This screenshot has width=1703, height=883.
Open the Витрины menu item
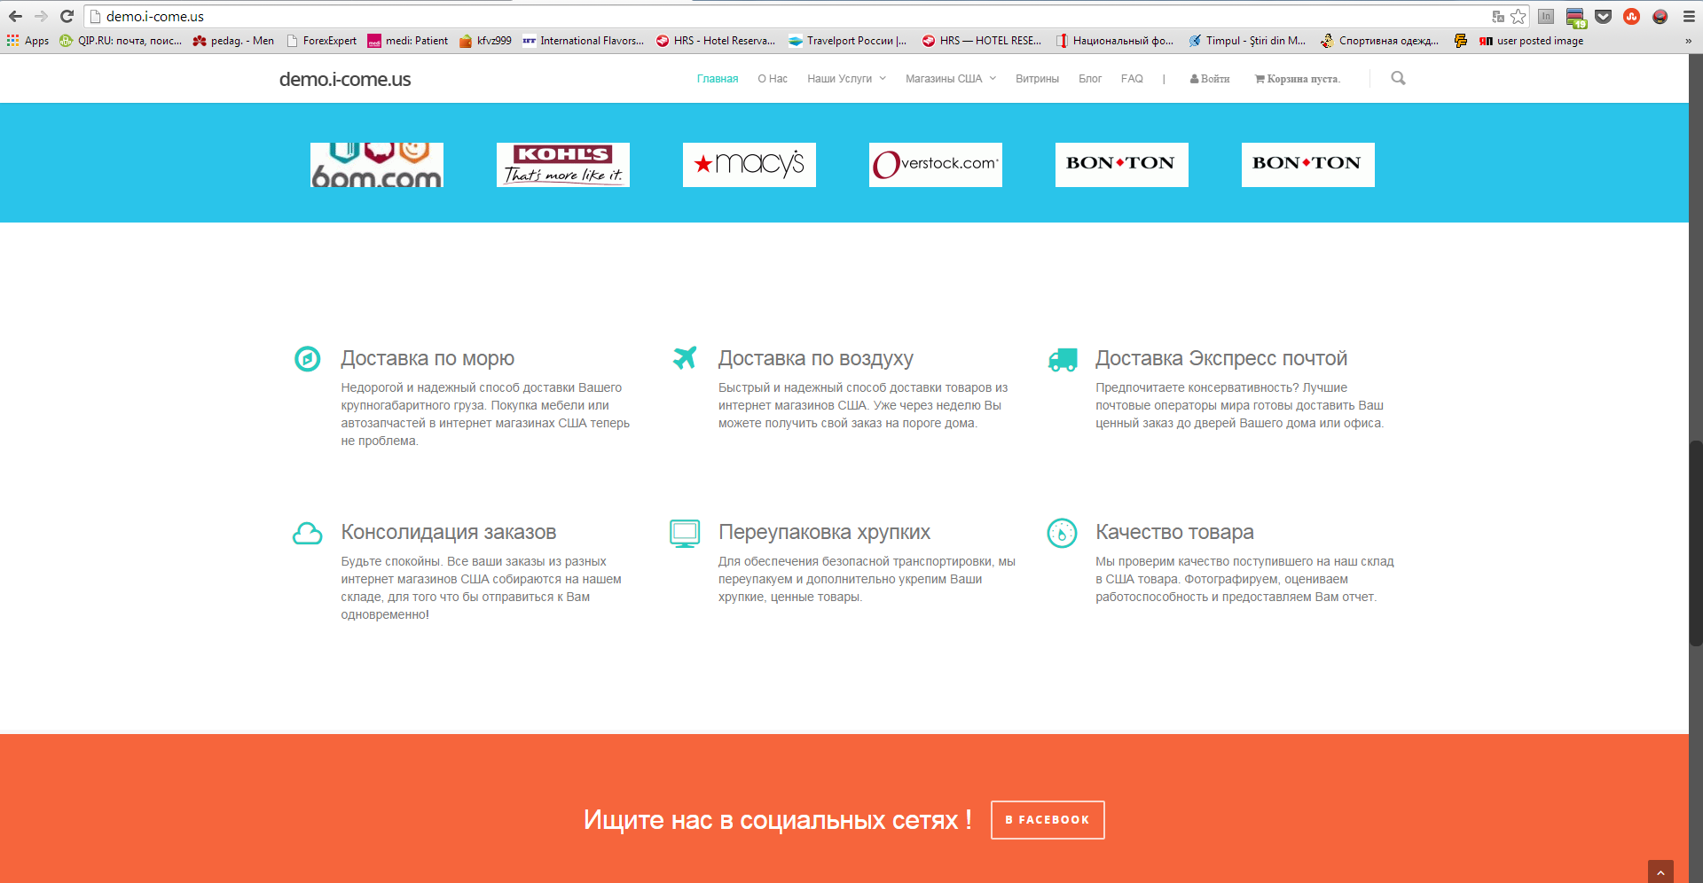[x=1037, y=79]
